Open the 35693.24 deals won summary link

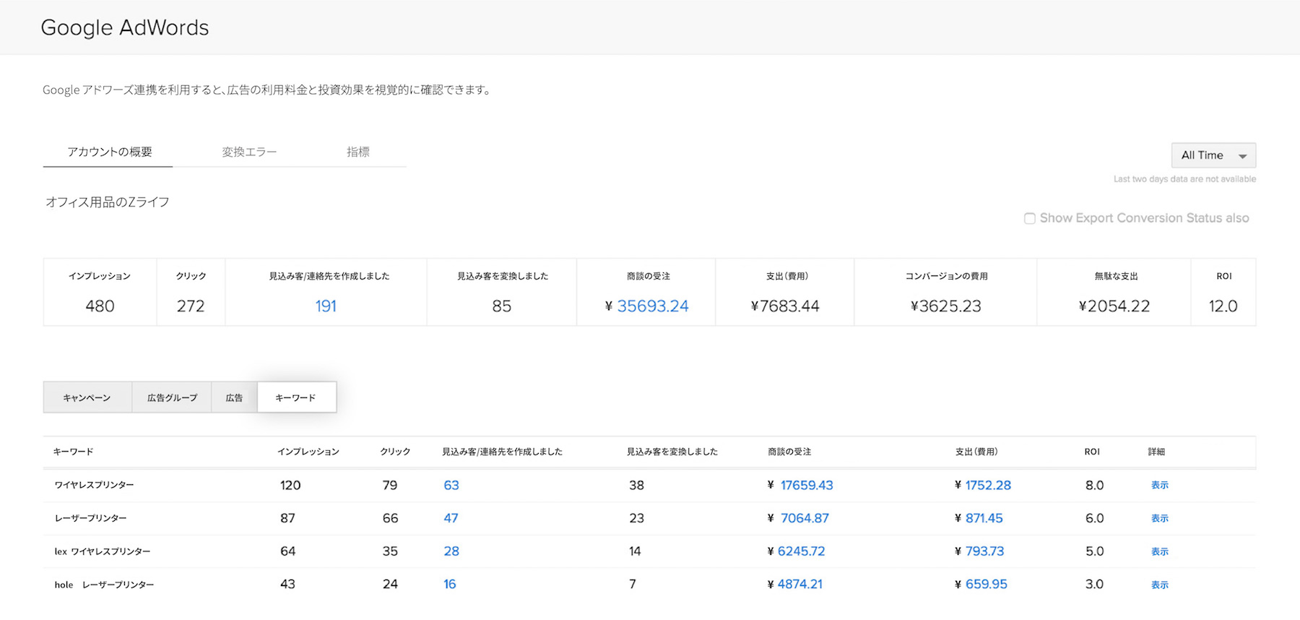(653, 306)
